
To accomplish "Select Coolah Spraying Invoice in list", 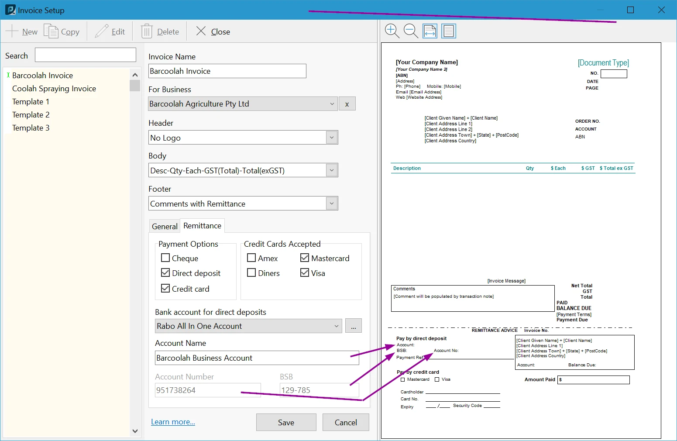I will pyautogui.click(x=54, y=89).
